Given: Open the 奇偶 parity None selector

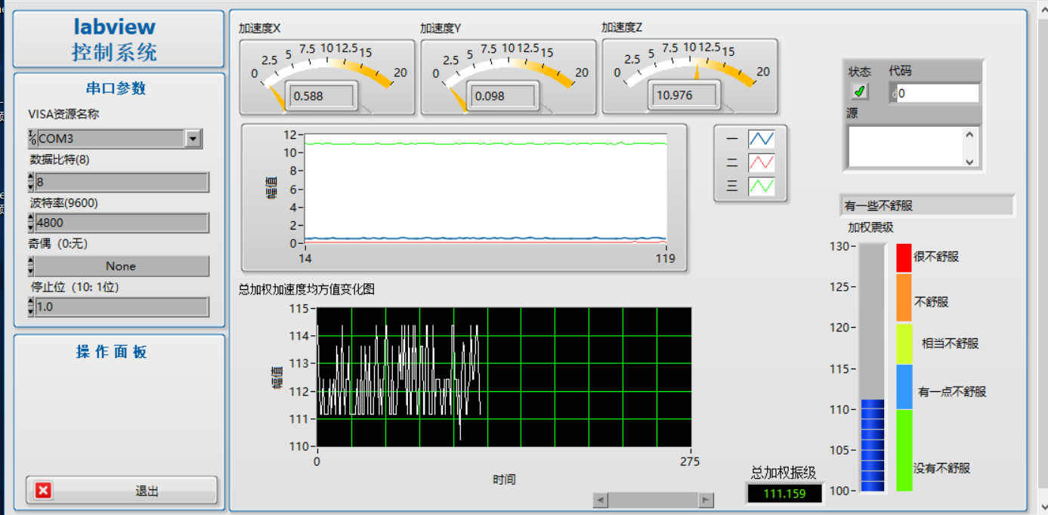Looking at the screenshot, I should click(121, 267).
